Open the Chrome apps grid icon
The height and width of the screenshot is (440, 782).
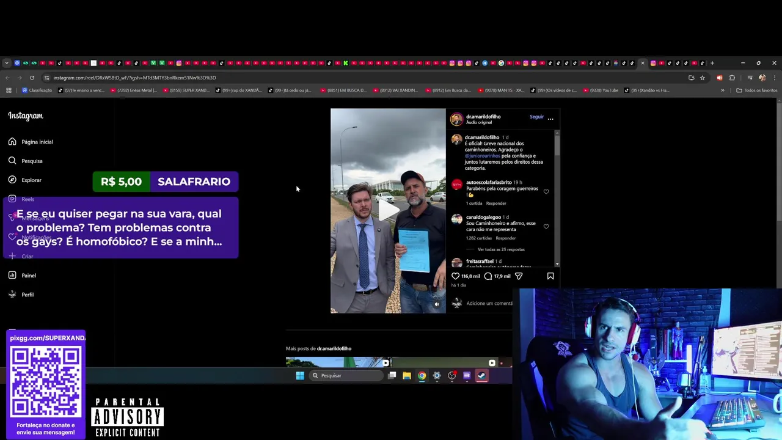[x=9, y=90]
